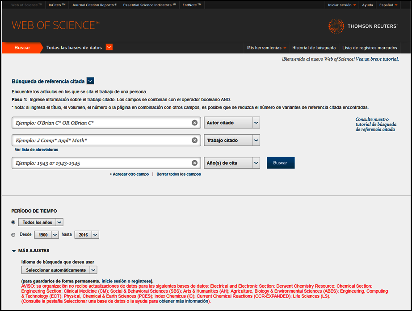Open 'Vea un breve tutorial' link
Viewport: 412px width, 311px height.
coord(377,59)
